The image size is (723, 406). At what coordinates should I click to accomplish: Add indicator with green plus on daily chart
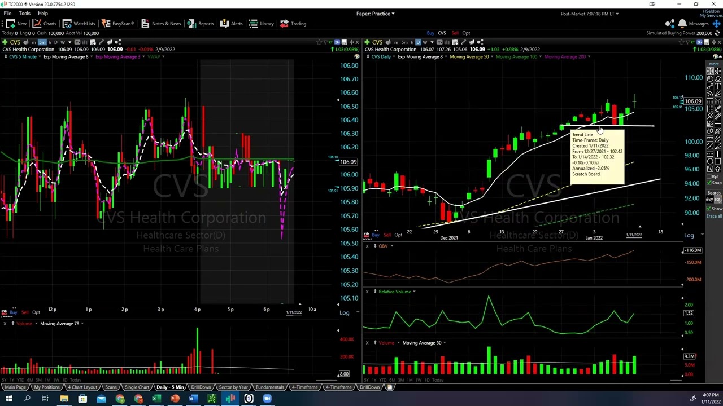click(x=367, y=42)
